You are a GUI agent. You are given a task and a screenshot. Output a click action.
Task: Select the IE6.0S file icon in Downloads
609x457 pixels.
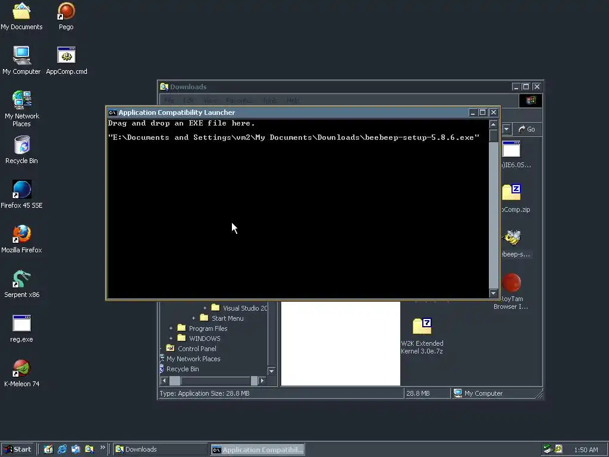511,149
